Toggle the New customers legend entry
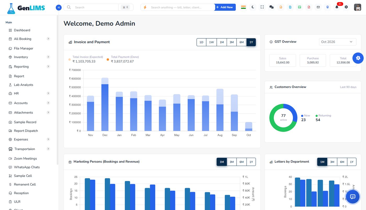This screenshot has height=210, width=366. click(x=306, y=115)
